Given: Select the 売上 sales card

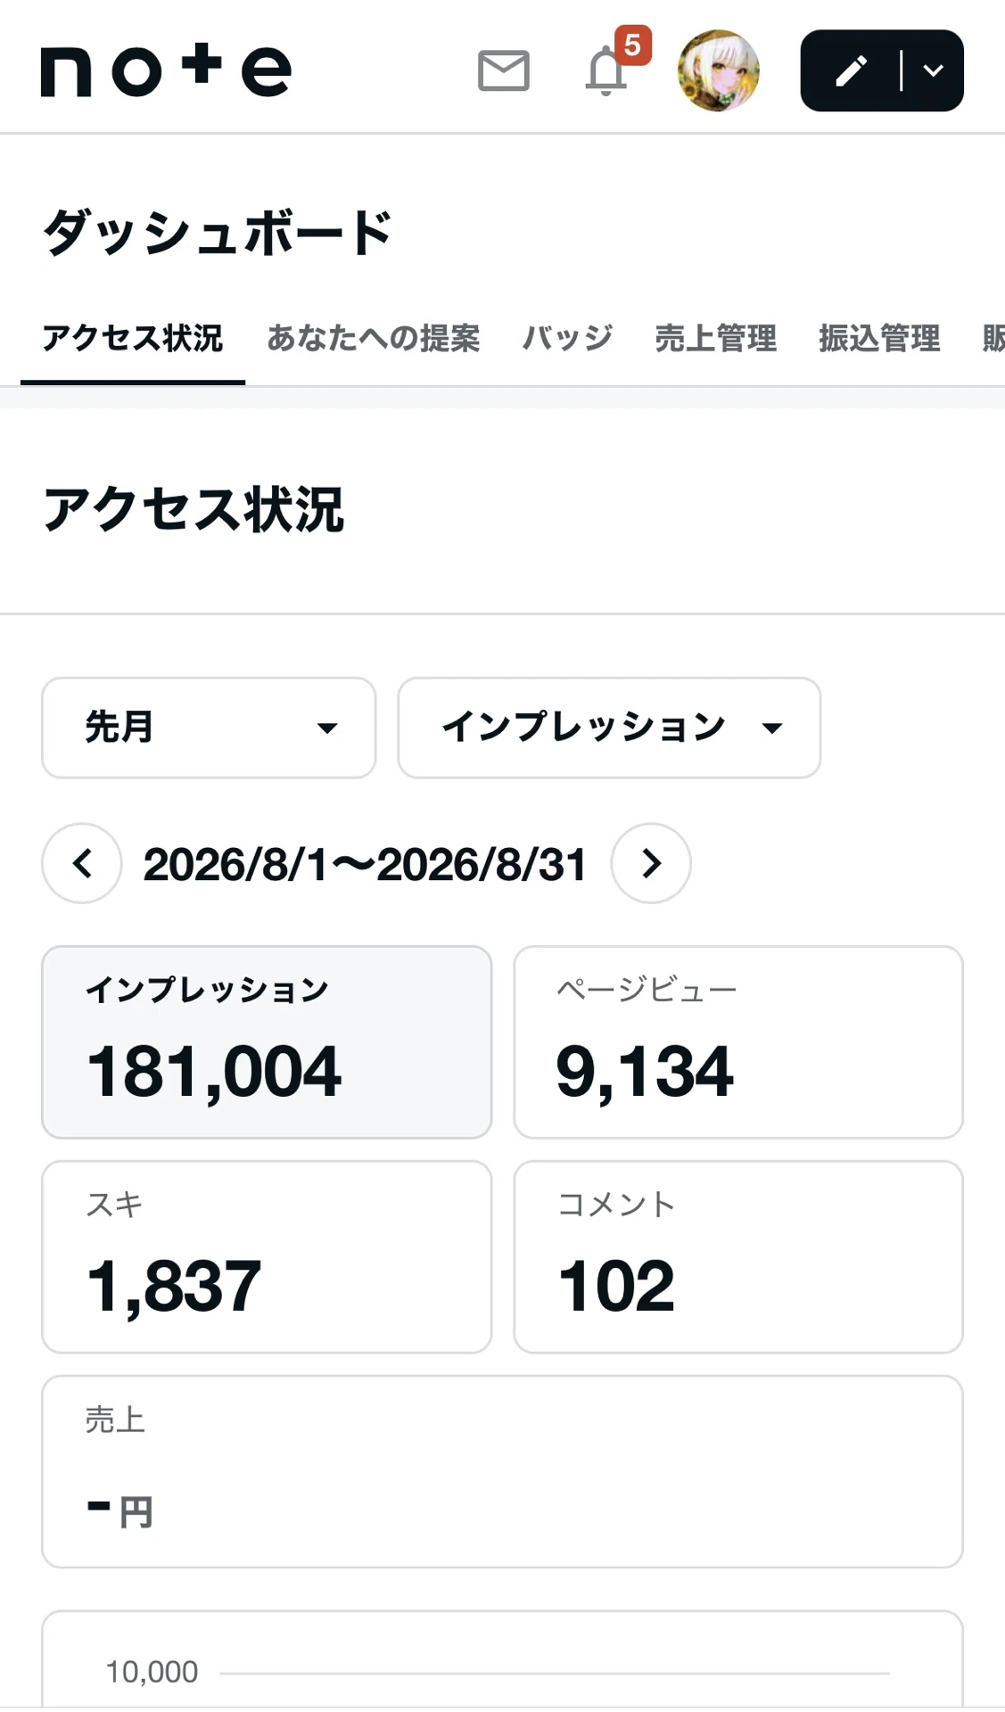Looking at the screenshot, I should tap(502, 1471).
